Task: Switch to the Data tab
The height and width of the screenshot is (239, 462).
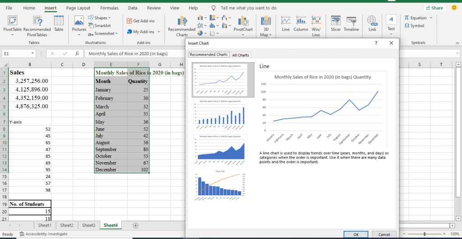Action: click(x=133, y=8)
